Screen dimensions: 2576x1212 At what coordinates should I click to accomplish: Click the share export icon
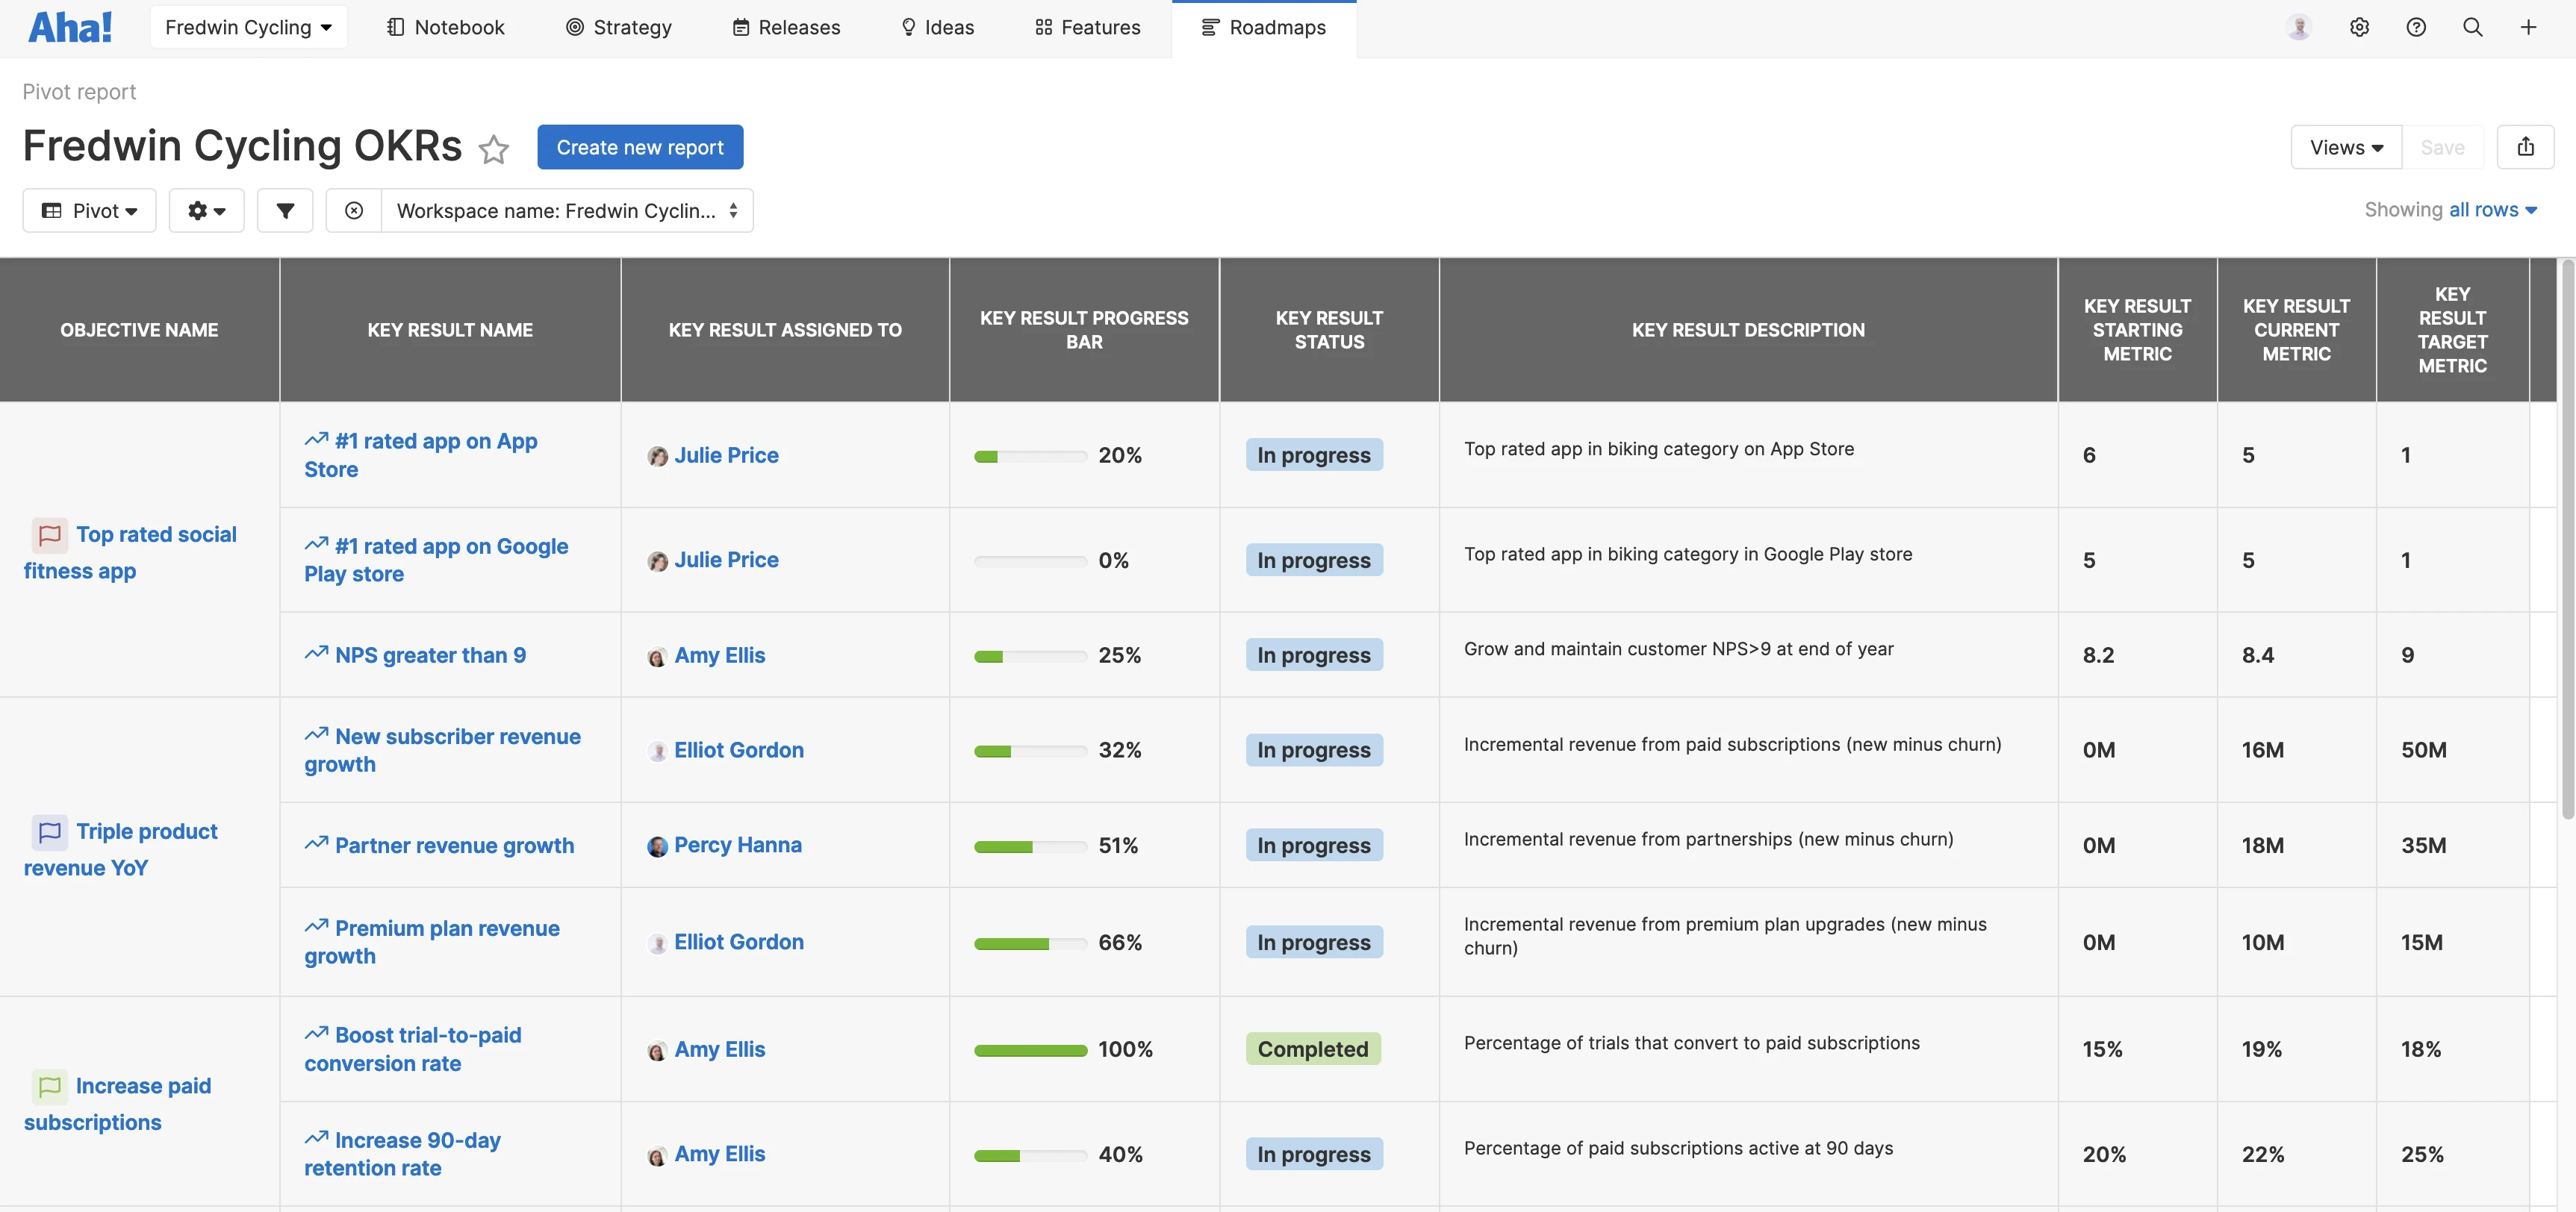coord(2525,147)
